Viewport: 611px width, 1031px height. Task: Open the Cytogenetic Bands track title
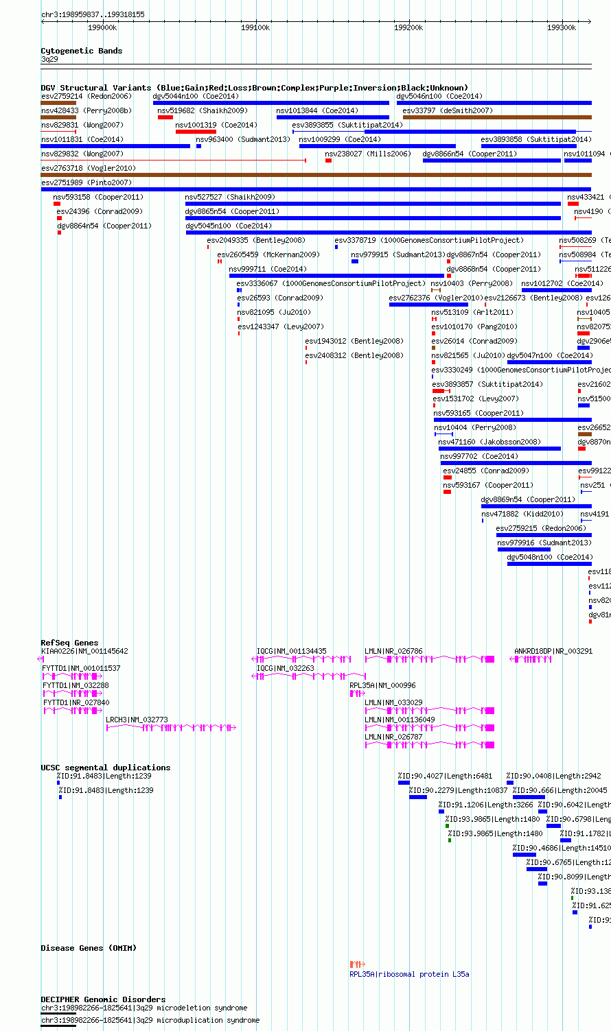click(82, 51)
